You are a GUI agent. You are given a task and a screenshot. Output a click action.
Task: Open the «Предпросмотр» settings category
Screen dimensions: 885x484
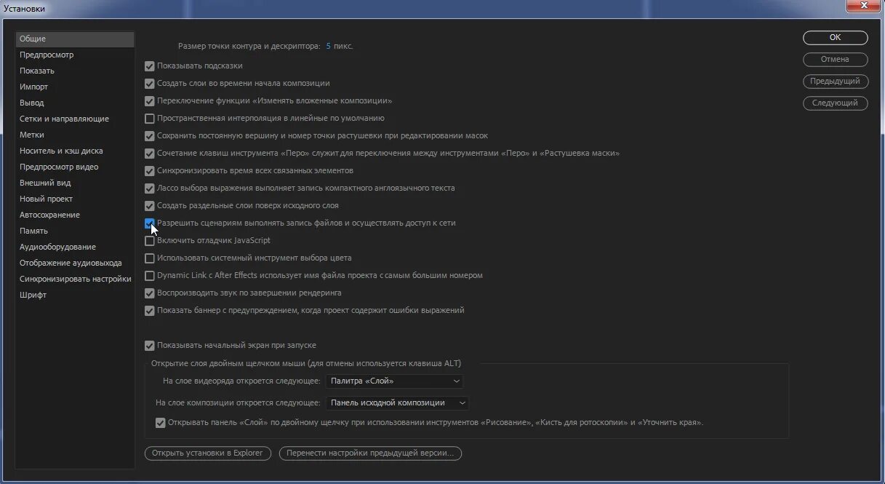click(x=75, y=55)
